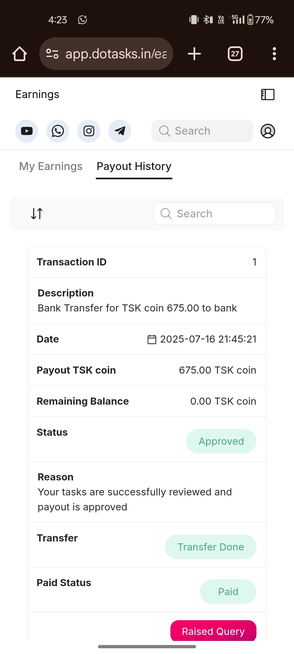The image size is (294, 654).
Task: Toggle the sidebar panel icon
Action: (x=268, y=95)
